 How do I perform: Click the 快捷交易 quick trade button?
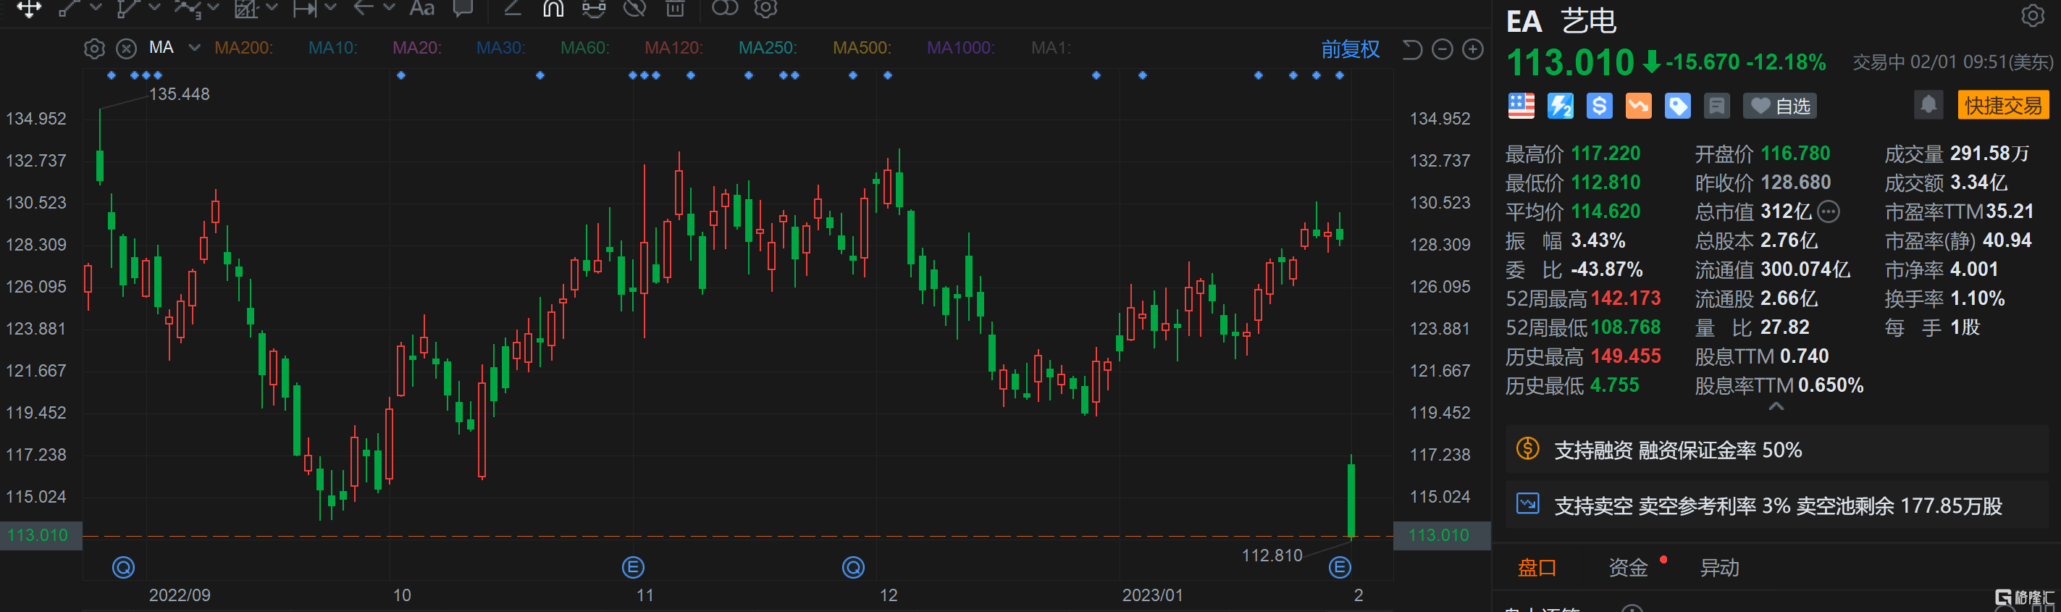(x=2002, y=106)
